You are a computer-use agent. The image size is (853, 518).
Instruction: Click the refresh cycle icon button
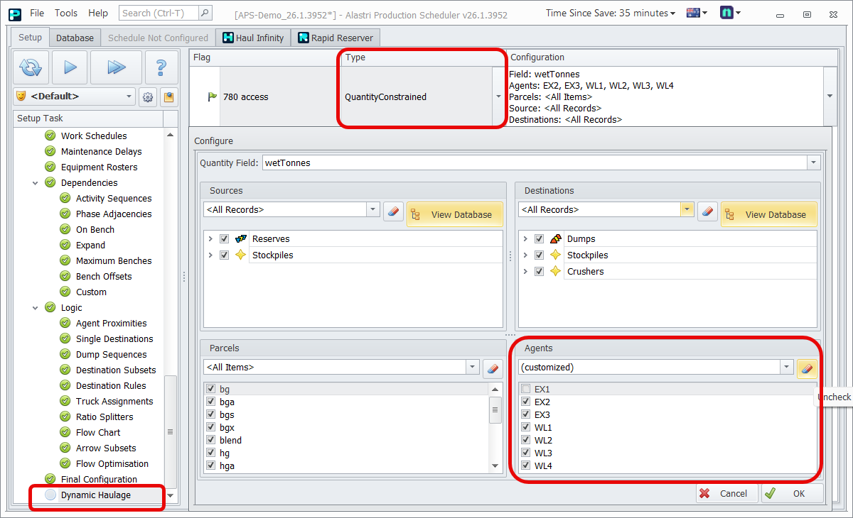point(31,67)
